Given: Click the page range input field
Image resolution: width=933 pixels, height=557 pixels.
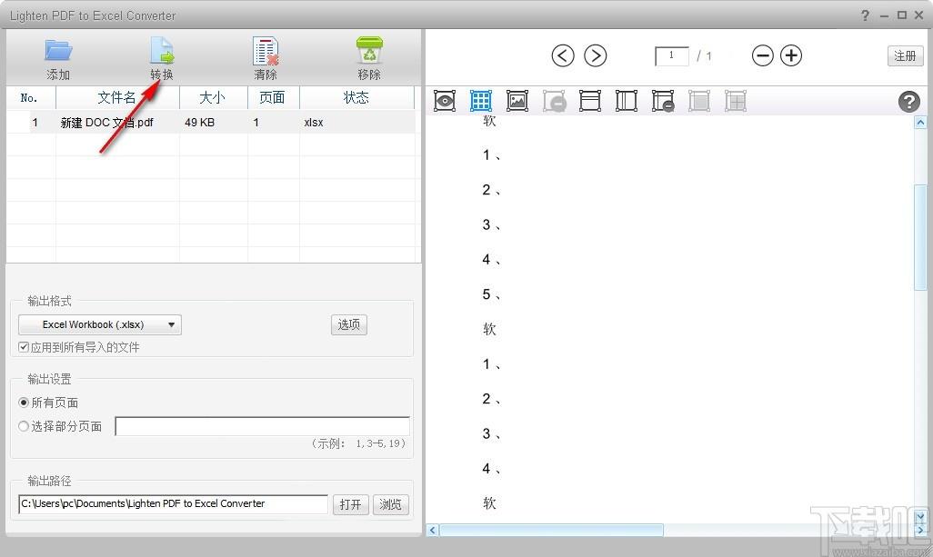Looking at the screenshot, I should point(263,426).
